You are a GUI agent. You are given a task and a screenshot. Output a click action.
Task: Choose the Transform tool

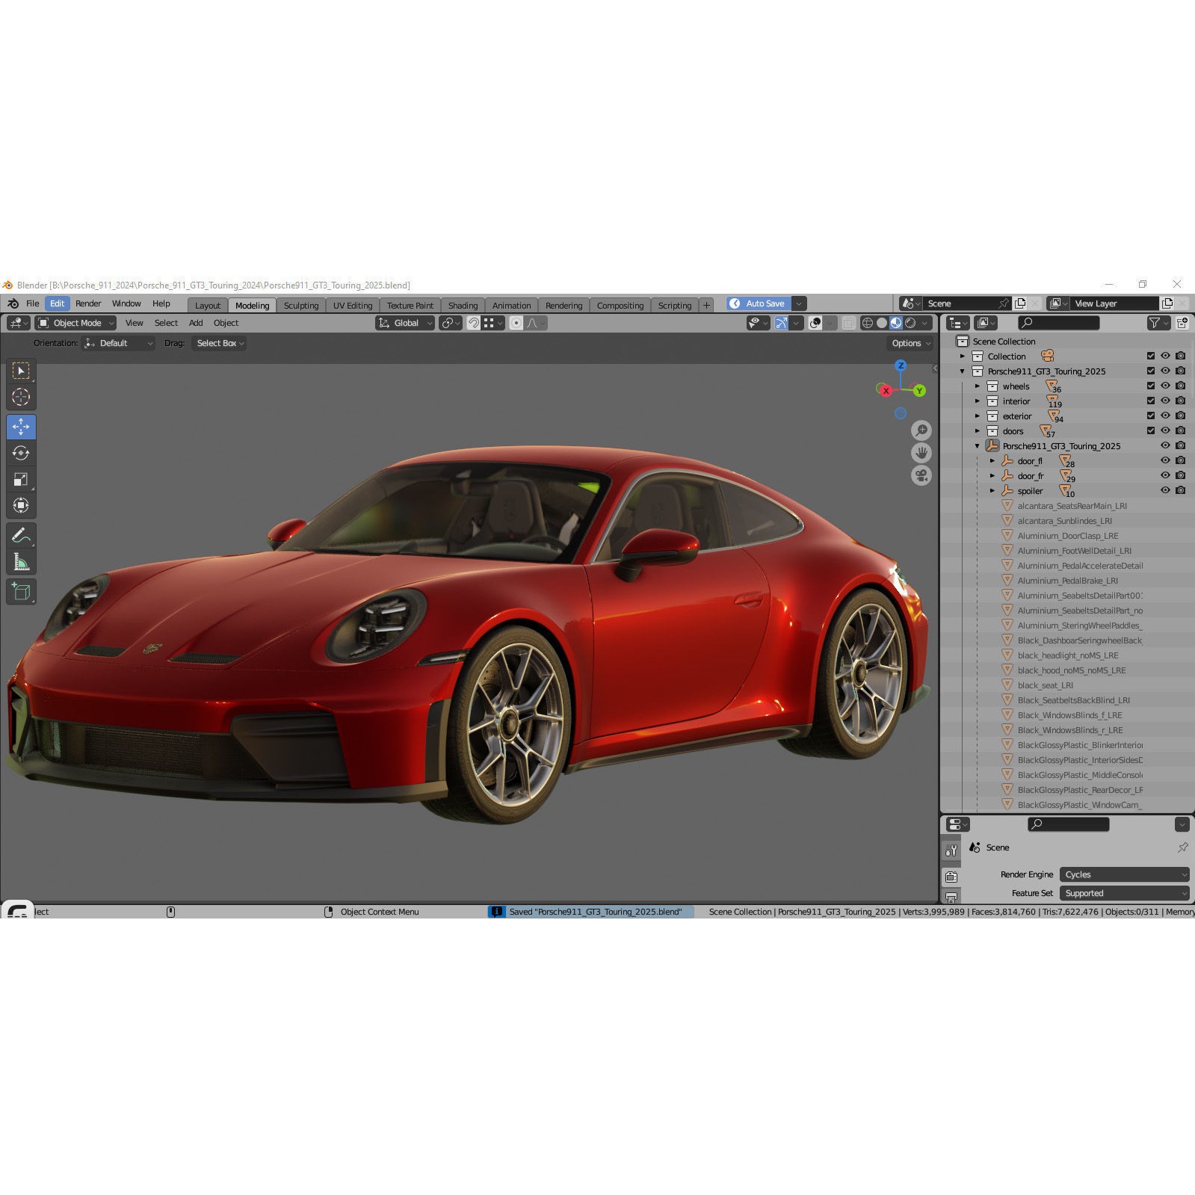click(x=21, y=505)
